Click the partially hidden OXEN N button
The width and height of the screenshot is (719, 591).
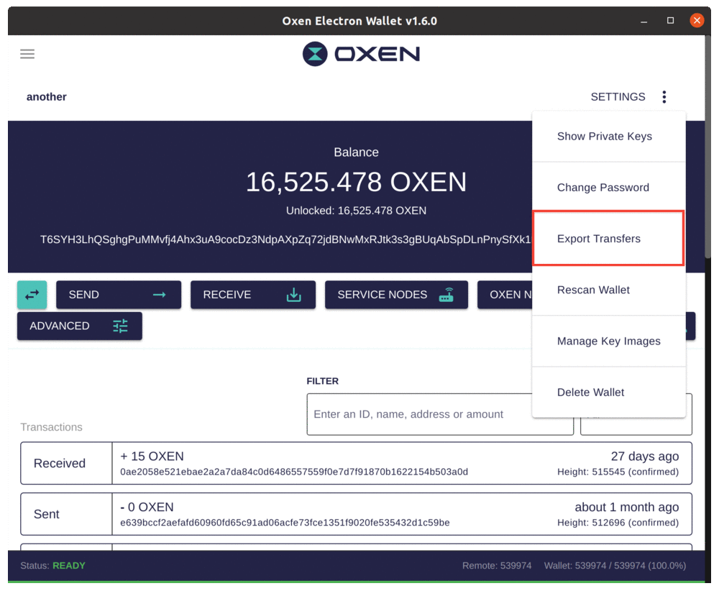tap(505, 294)
